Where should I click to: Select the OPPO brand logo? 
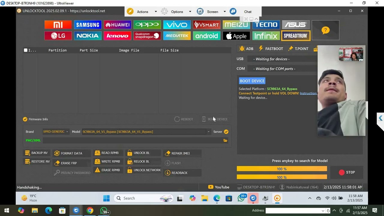147,25
